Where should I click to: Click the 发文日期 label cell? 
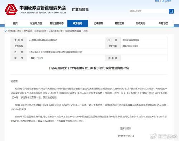tap(113, 46)
